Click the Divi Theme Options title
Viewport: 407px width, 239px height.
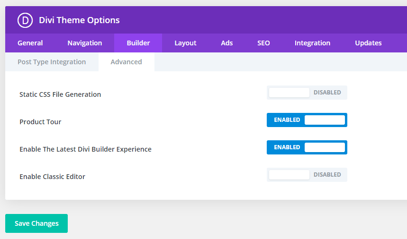coord(79,20)
